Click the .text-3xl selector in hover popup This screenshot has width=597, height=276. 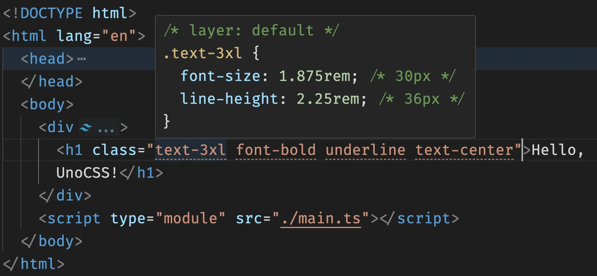pyautogui.click(x=203, y=53)
